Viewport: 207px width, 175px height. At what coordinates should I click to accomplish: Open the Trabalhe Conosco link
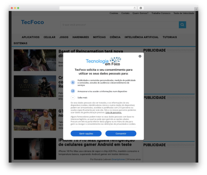click(161, 13)
